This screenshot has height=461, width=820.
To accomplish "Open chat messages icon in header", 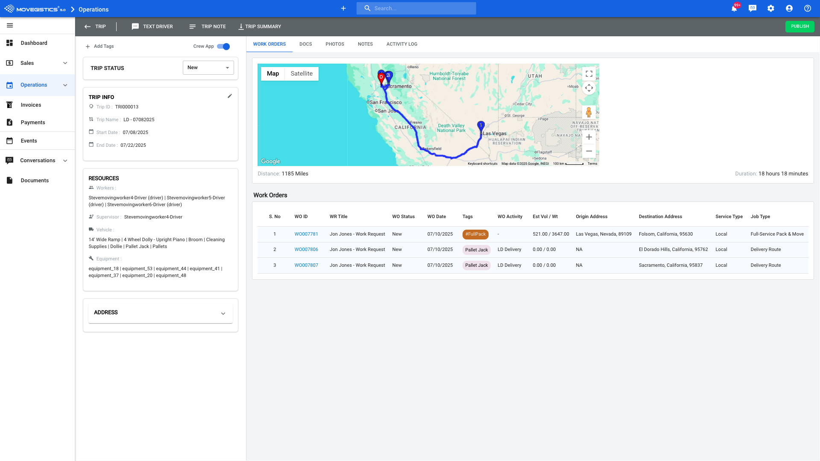I will pos(753,9).
